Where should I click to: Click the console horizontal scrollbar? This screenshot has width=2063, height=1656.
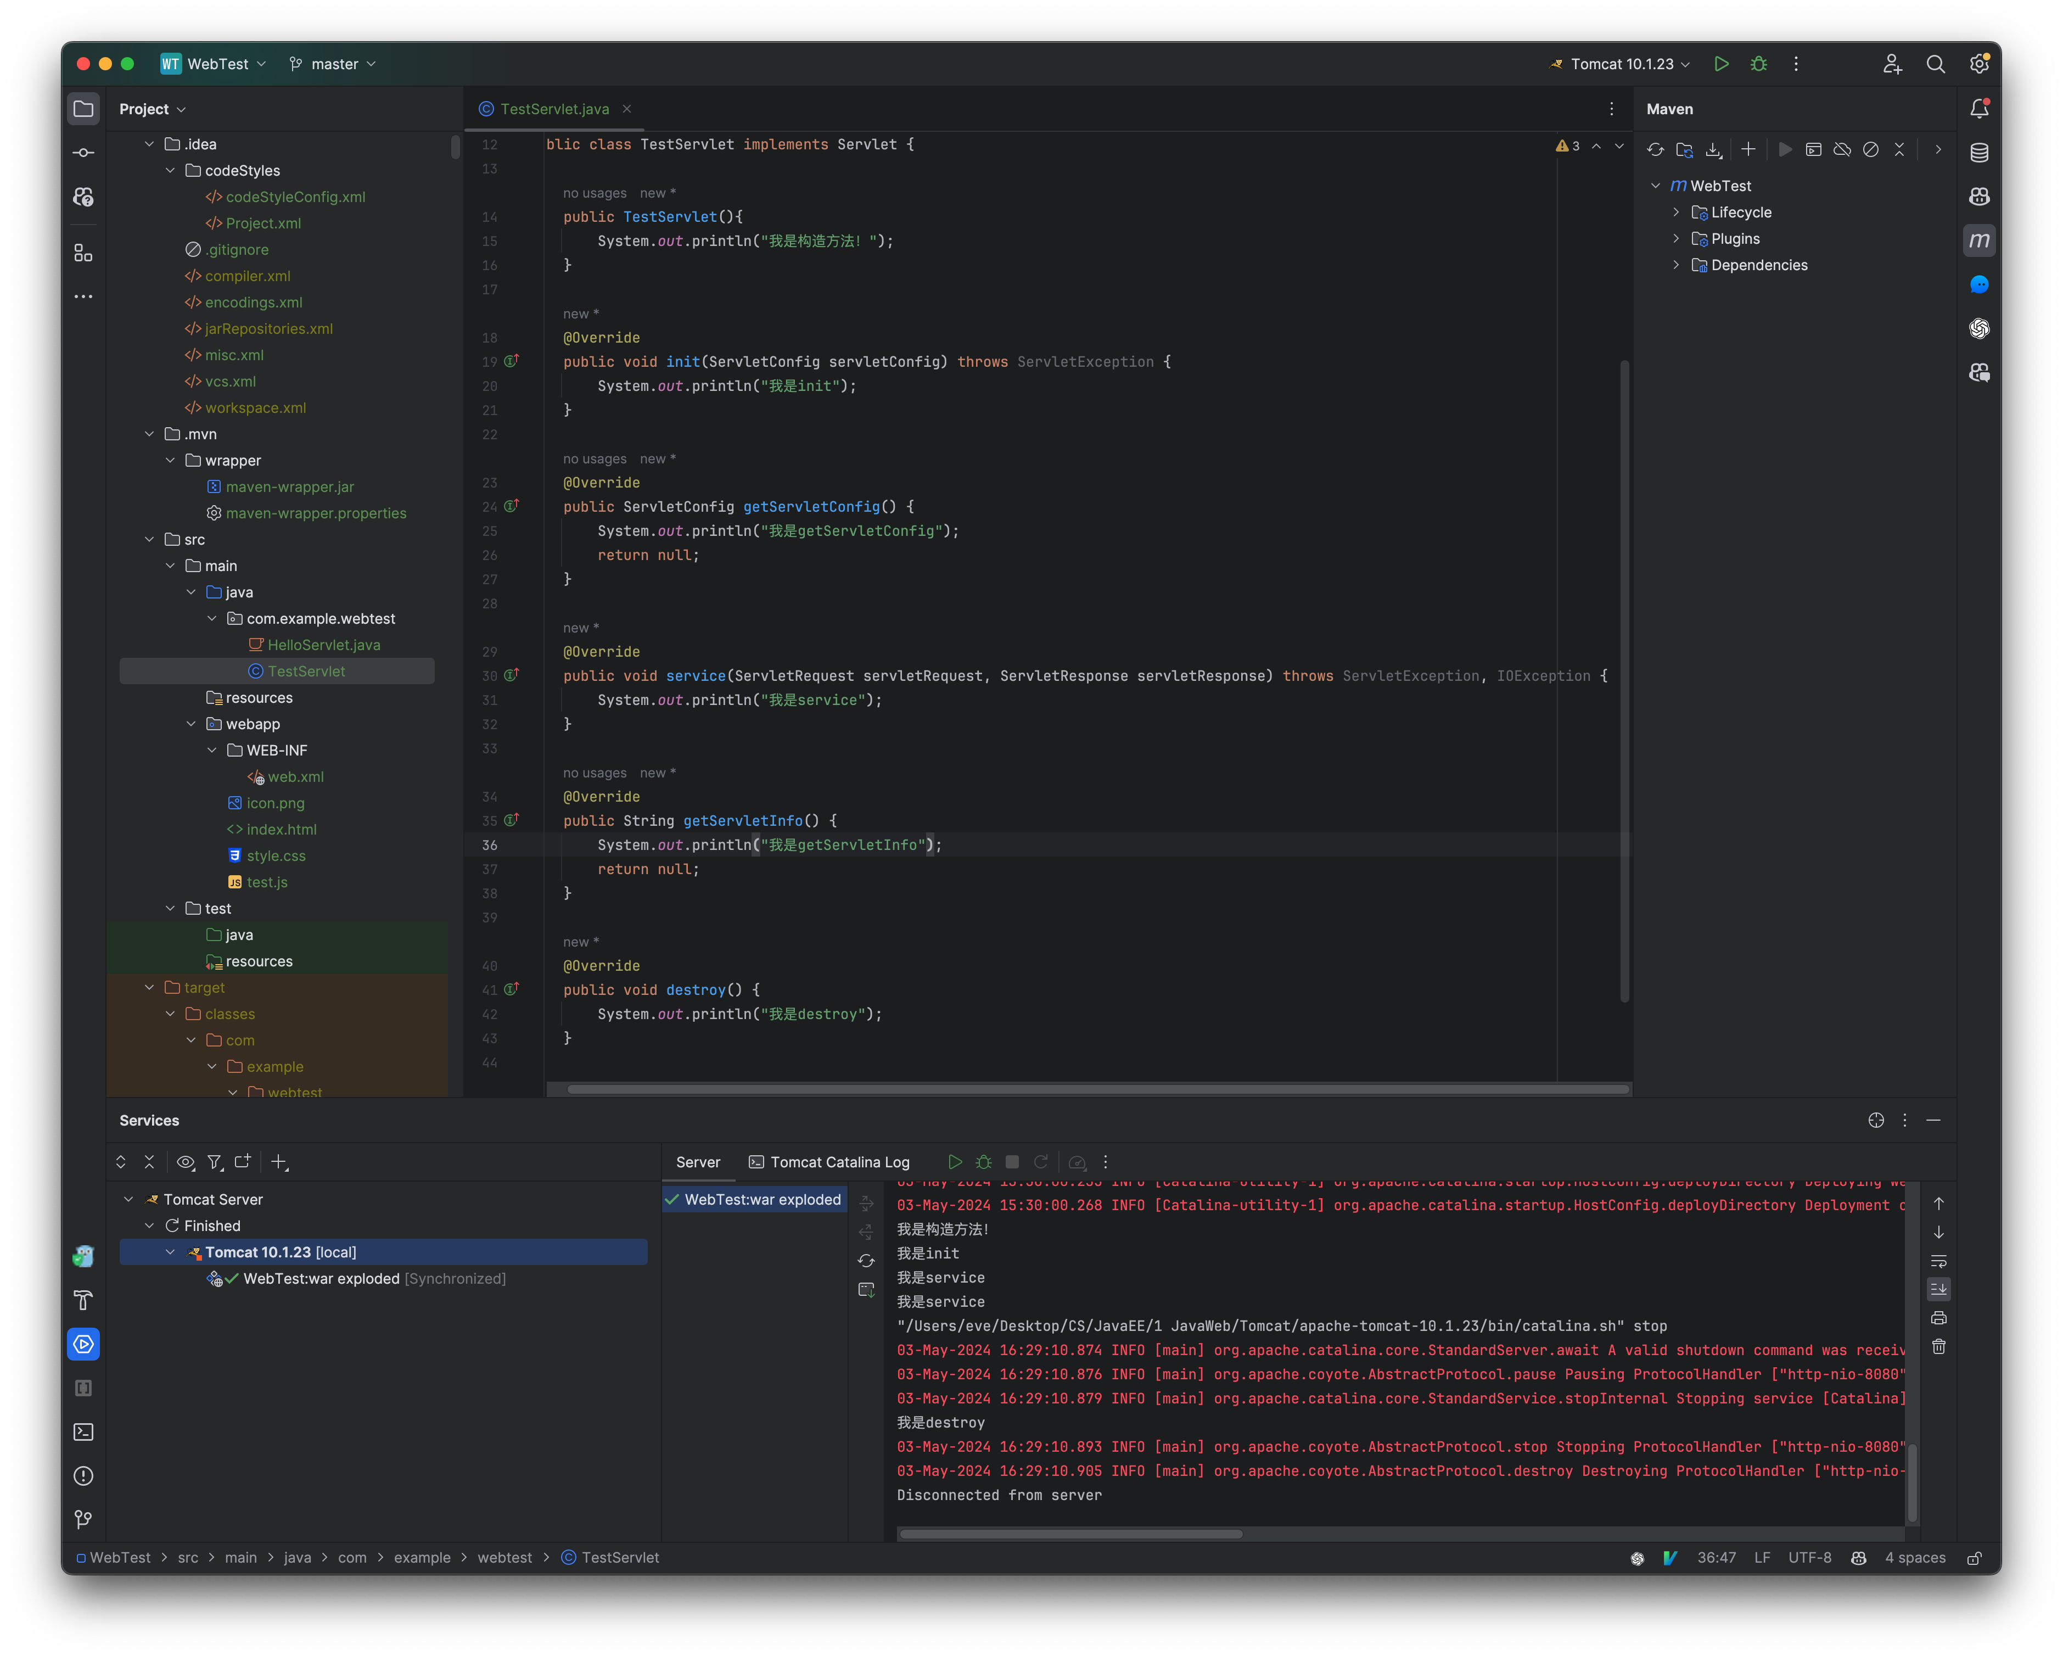point(1070,1534)
